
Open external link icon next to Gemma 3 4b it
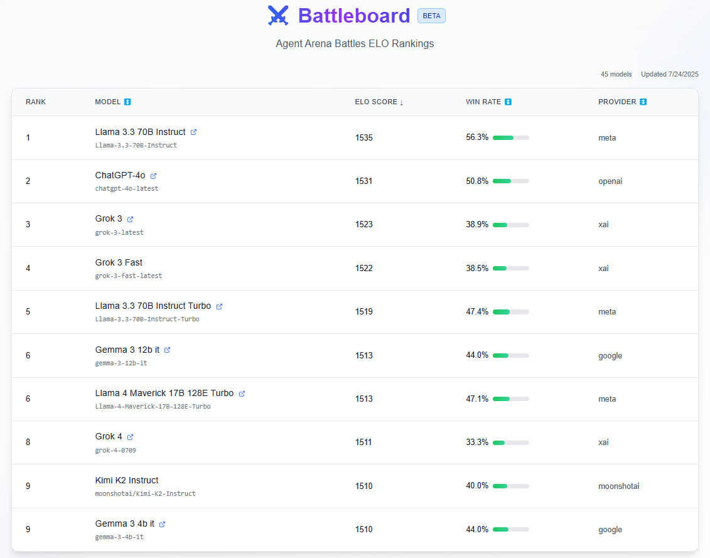pyautogui.click(x=162, y=524)
